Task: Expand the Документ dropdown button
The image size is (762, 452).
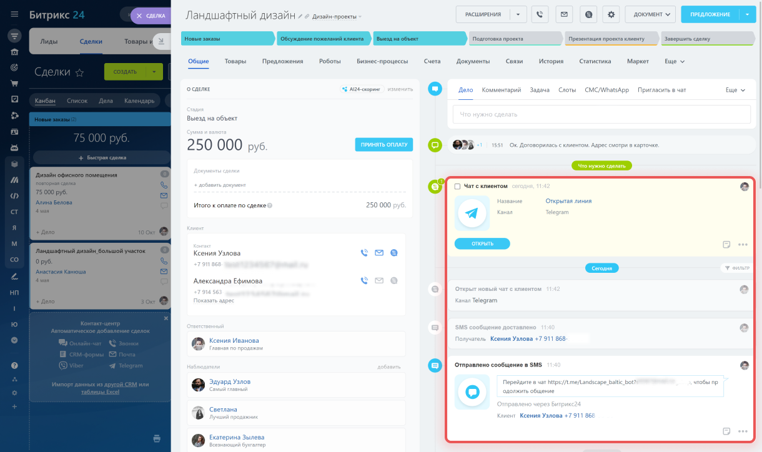Action: 650,14
